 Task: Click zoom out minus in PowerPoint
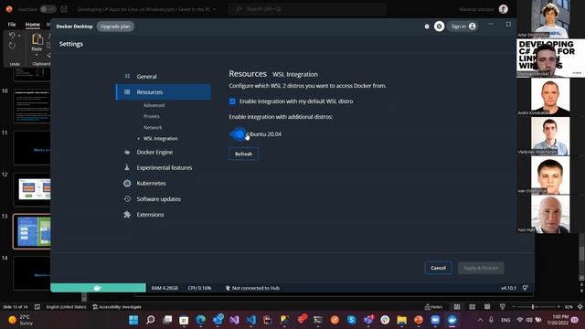514,307
